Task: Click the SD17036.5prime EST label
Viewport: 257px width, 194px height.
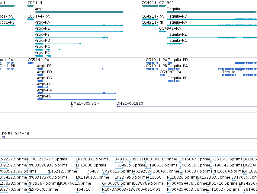Action: coord(244,177)
